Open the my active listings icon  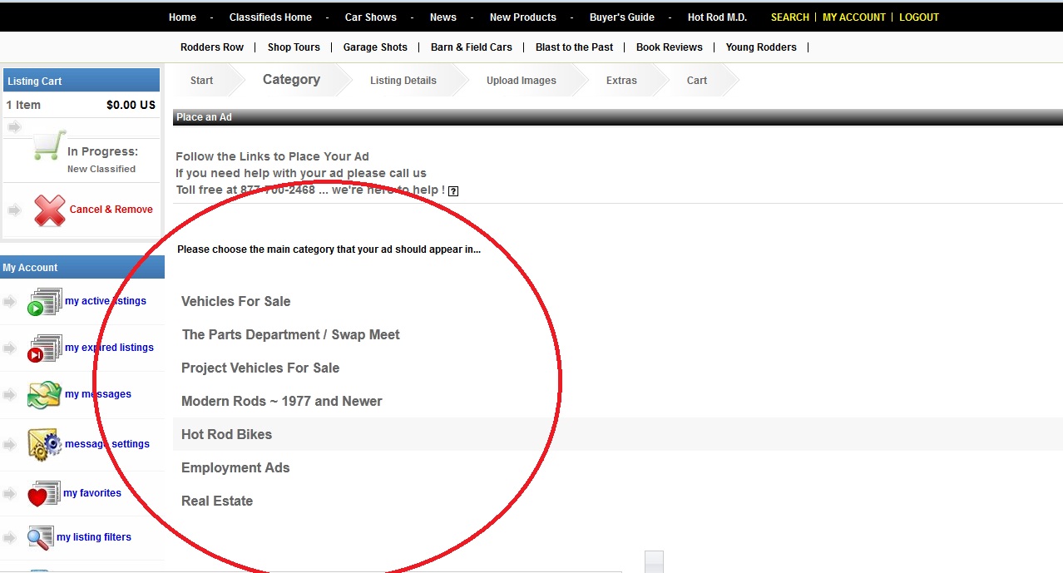(45, 302)
